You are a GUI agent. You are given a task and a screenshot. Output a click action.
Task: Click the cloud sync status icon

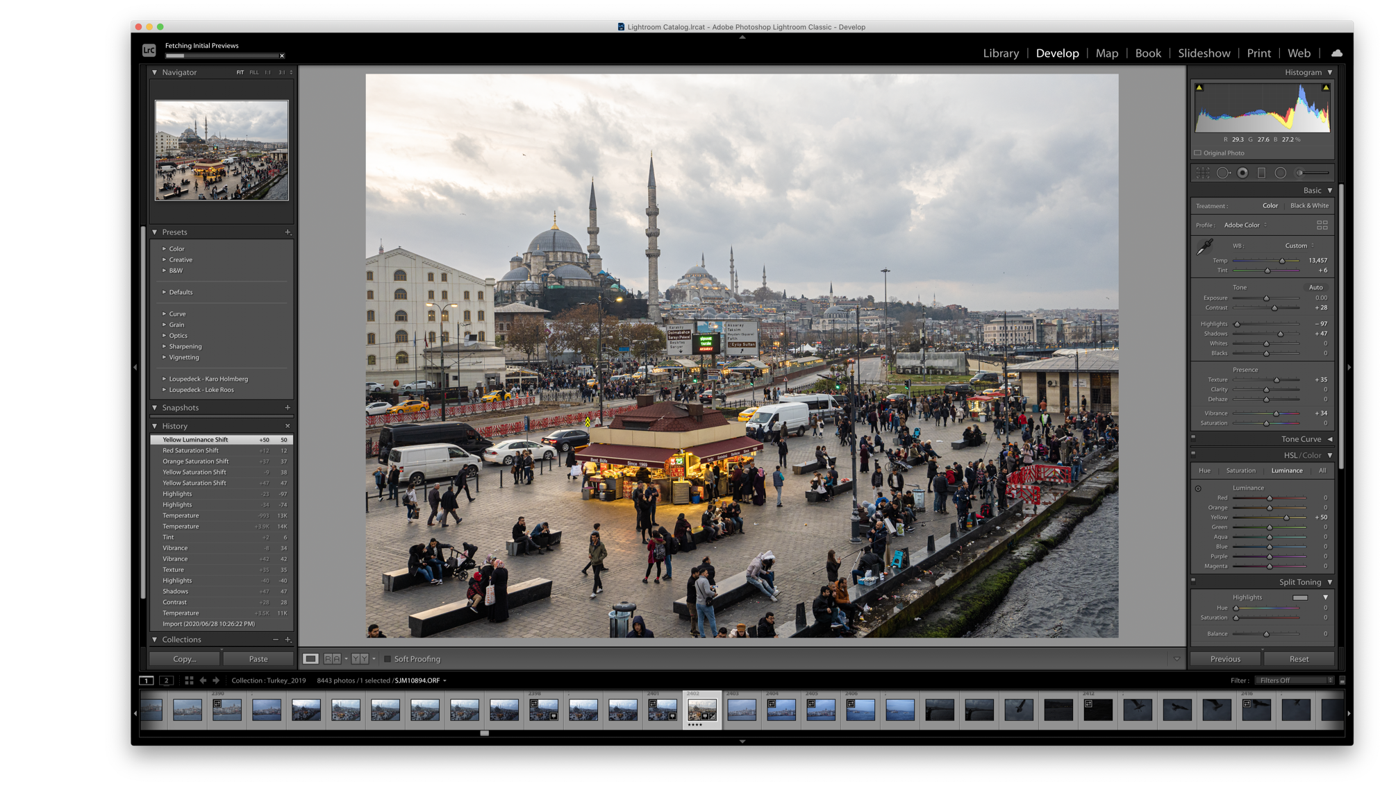click(1336, 53)
